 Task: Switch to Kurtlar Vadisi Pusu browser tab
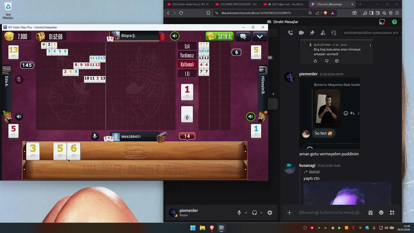[188, 4]
